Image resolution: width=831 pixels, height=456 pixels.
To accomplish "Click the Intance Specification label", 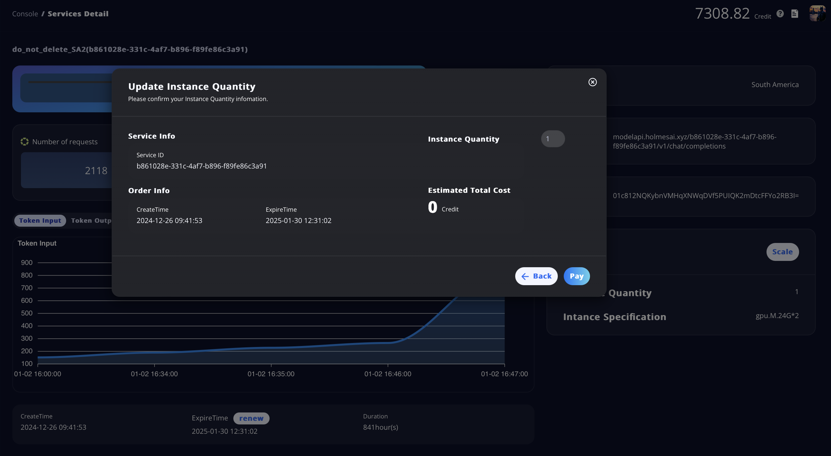I will (615, 317).
